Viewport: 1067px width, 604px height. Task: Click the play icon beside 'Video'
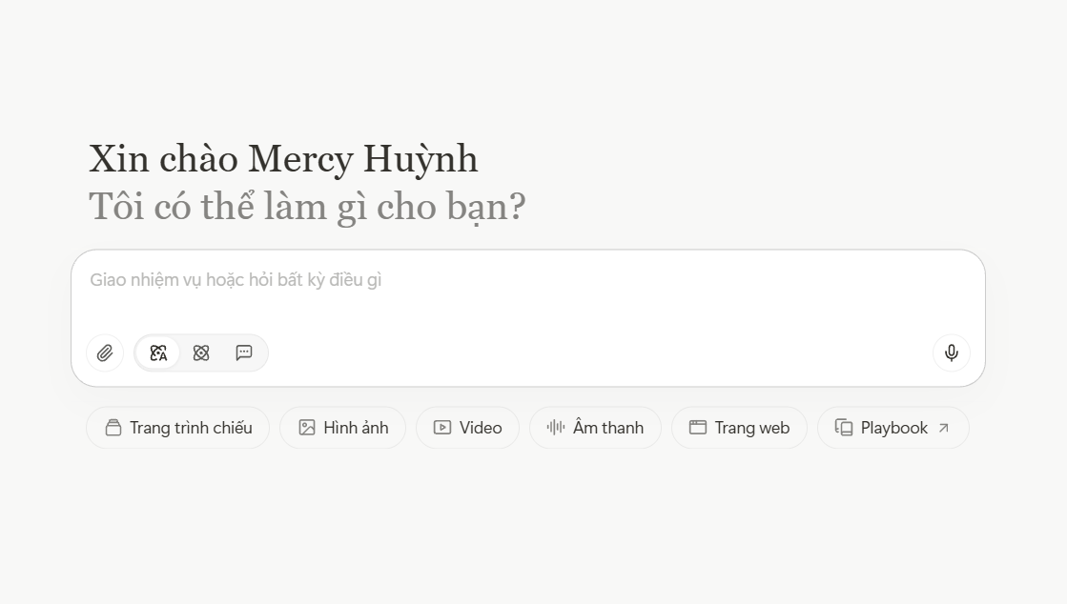pos(442,428)
